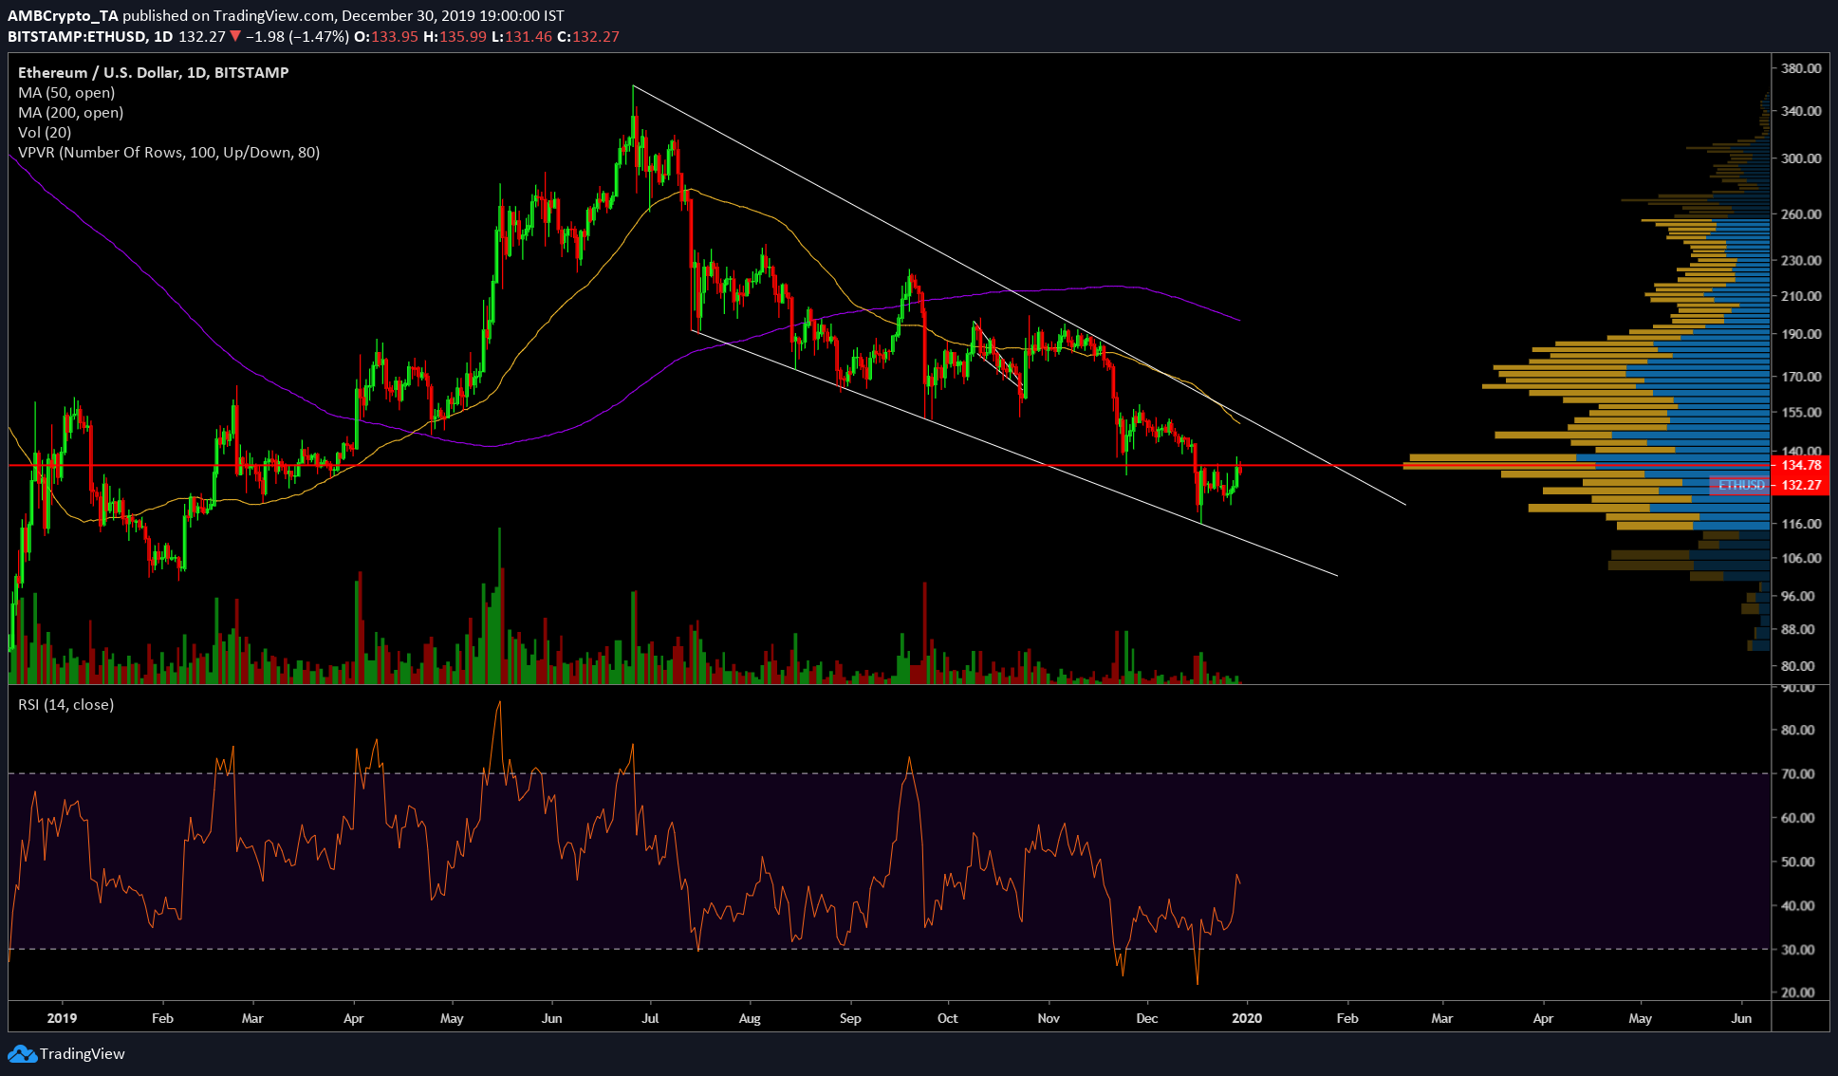Viewport: 1838px width, 1076px height.
Task: Click the 116.00 price axis label
Action: point(1801,524)
